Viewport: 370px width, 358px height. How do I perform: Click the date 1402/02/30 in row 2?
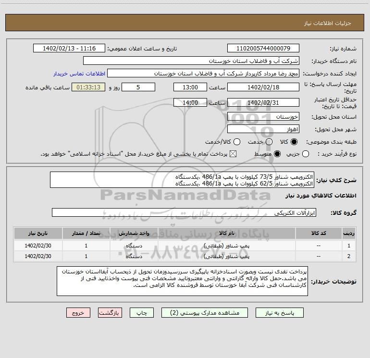coord(38,256)
